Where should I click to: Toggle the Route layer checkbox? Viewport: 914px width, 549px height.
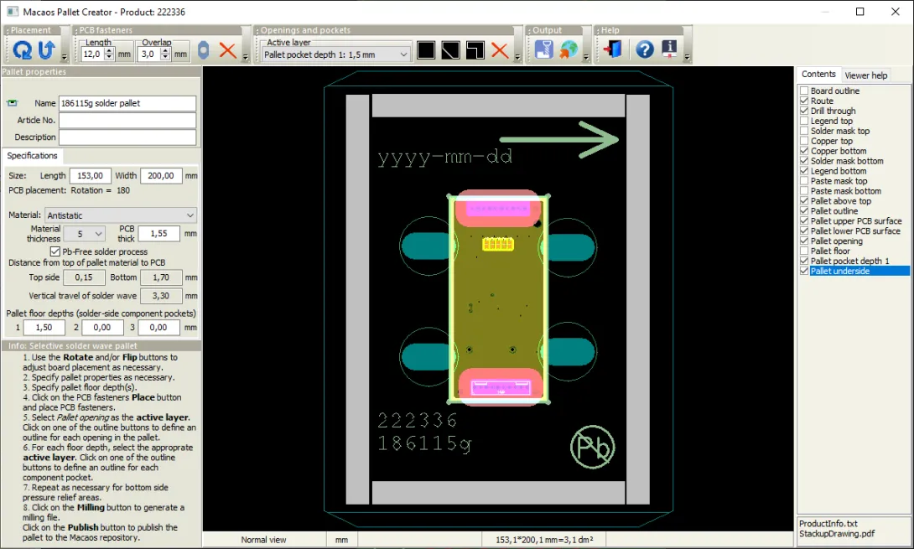(x=804, y=101)
